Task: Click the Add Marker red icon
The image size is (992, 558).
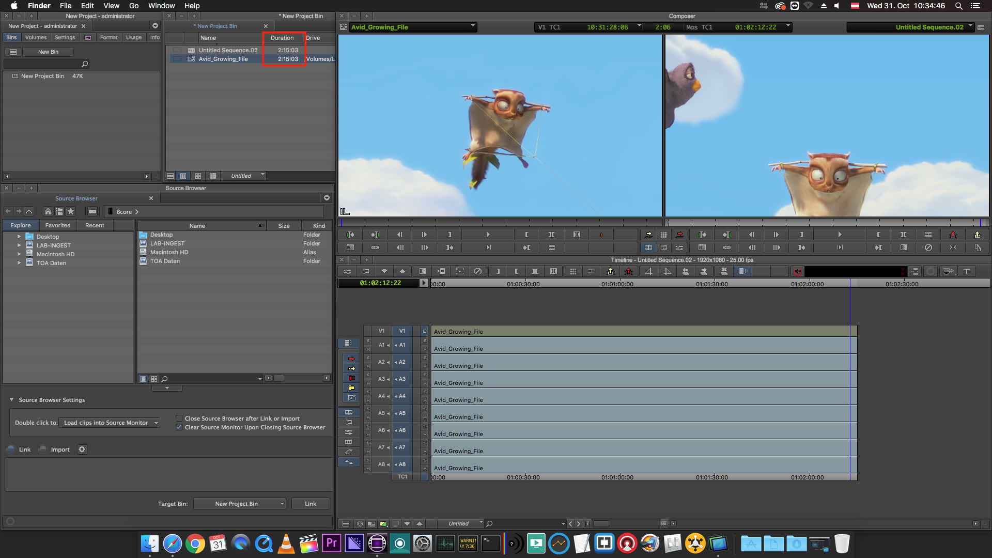Action: point(601,235)
